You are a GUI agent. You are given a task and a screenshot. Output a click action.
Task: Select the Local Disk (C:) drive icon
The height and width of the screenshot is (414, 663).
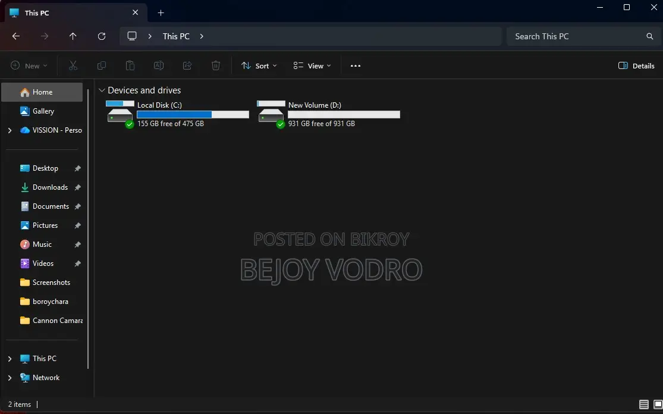[x=120, y=114]
